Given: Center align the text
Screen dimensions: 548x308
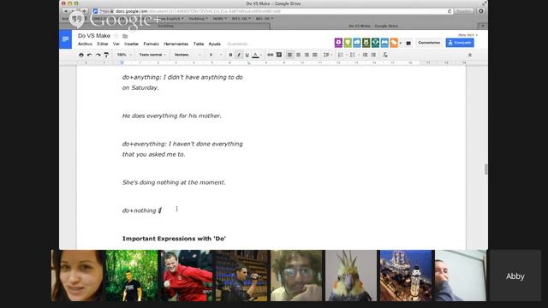Looking at the screenshot, I should (298, 55).
